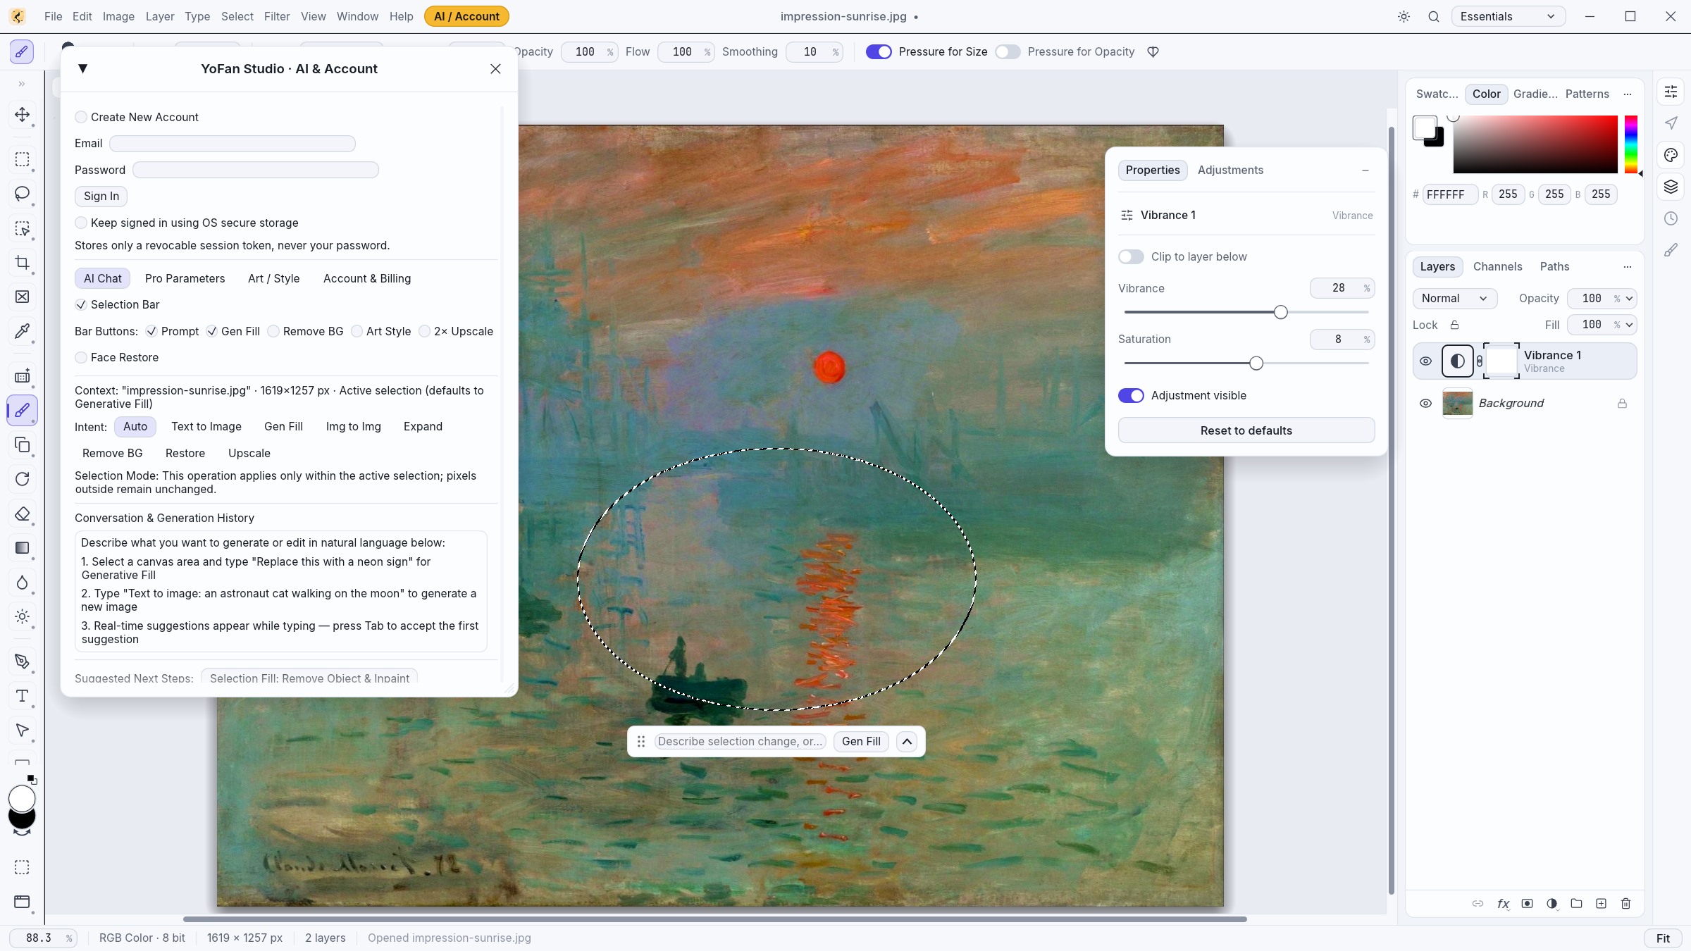This screenshot has width=1691, height=951.
Task: Select the Eraser tool
Action: click(x=22, y=514)
